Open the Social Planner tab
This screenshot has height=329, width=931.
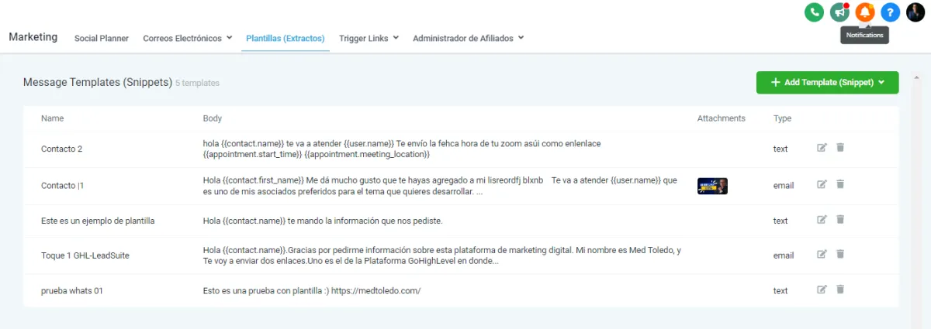[102, 38]
